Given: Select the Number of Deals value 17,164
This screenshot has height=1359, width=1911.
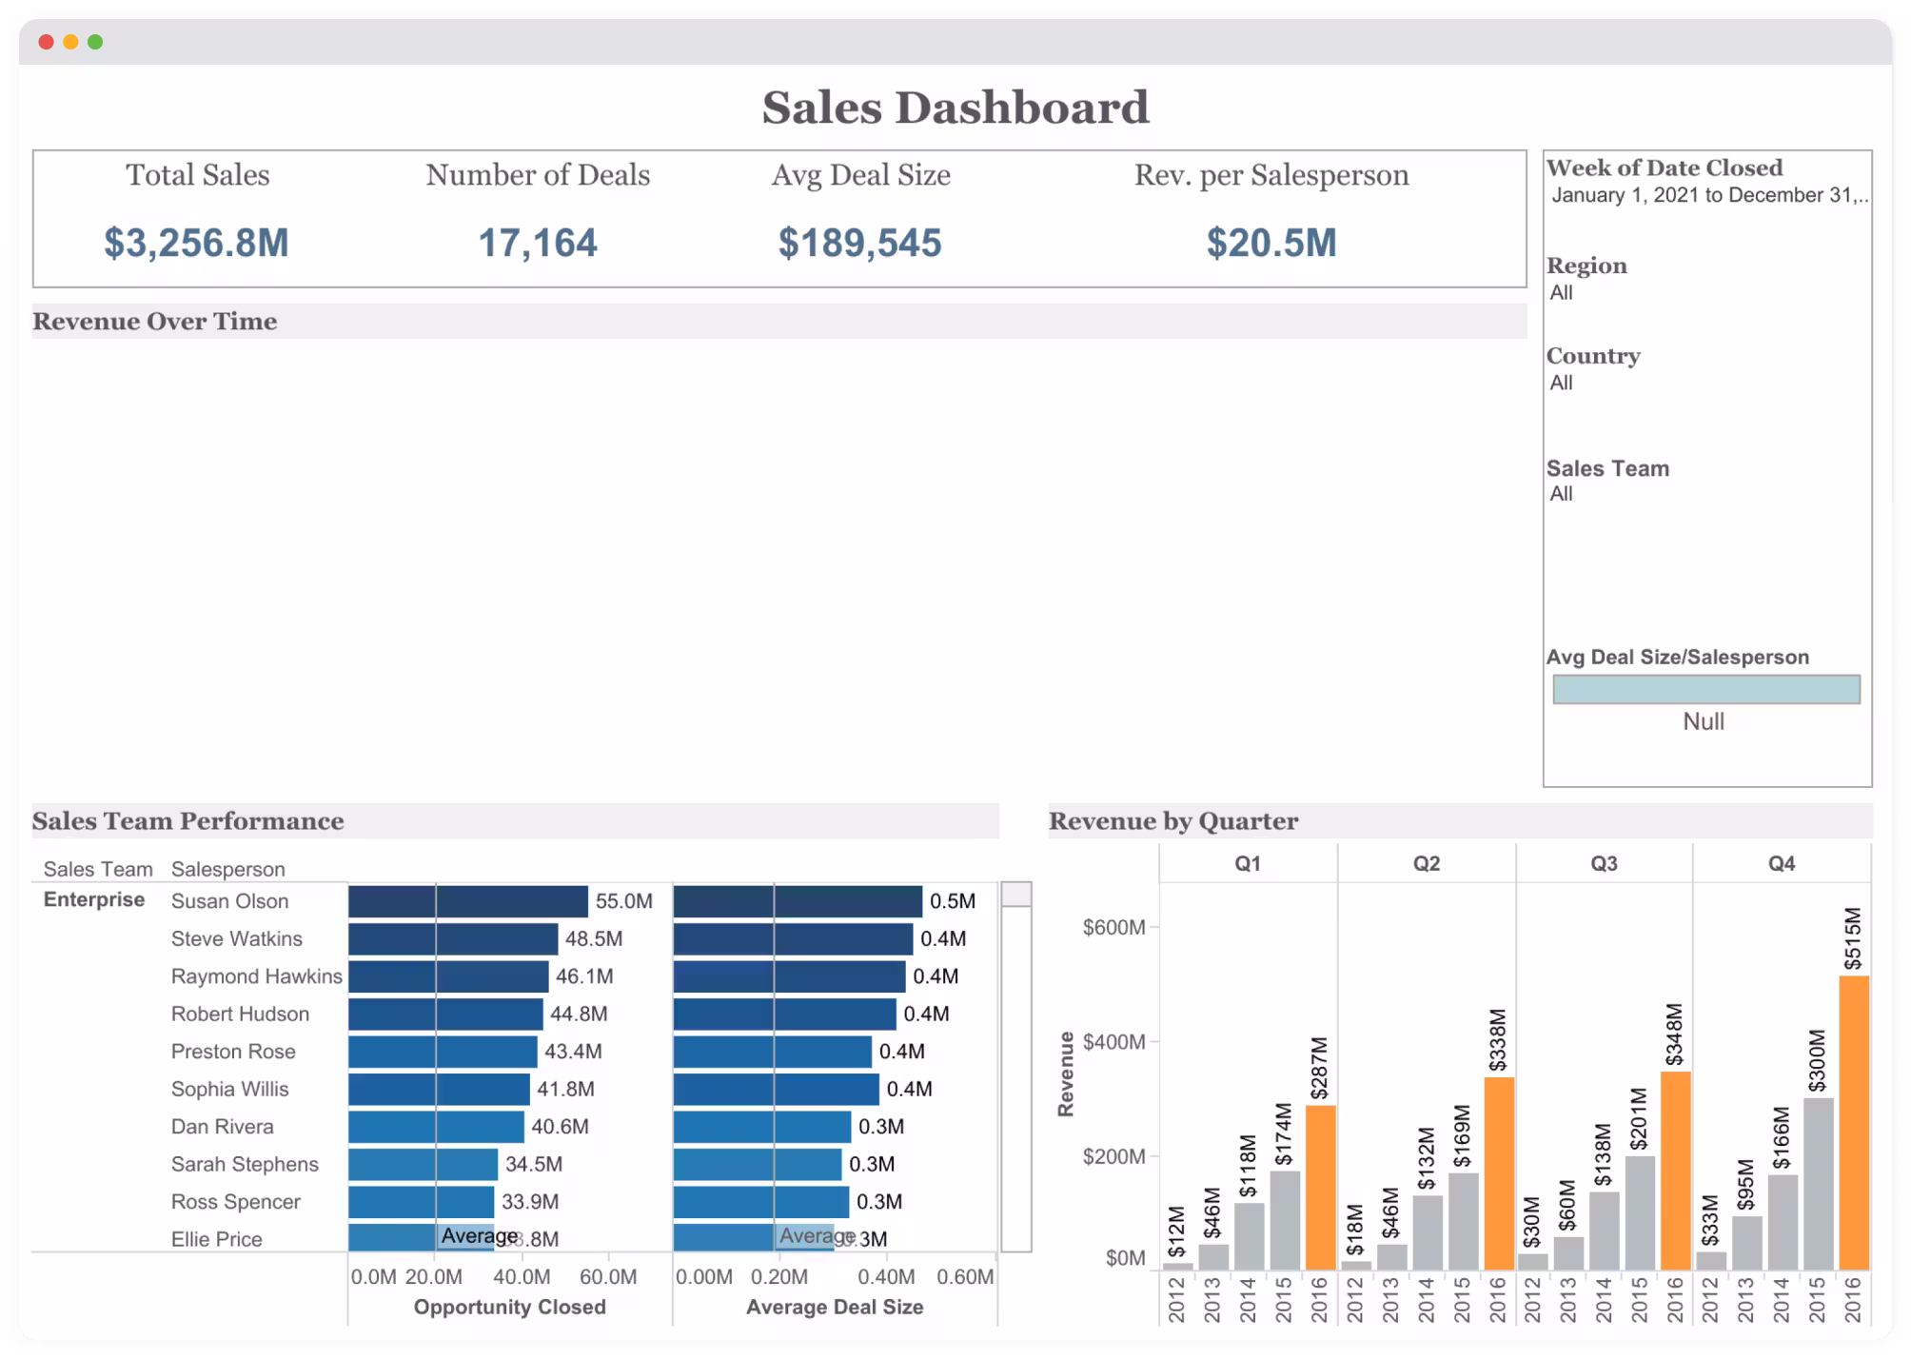Looking at the screenshot, I should pyautogui.click(x=538, y=243).
